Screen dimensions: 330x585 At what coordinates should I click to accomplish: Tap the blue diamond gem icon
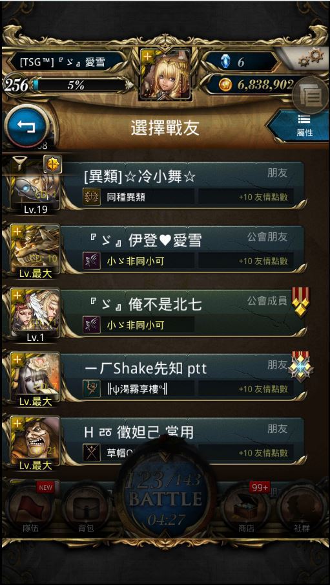pyautogui.click(x=225, y=61)
